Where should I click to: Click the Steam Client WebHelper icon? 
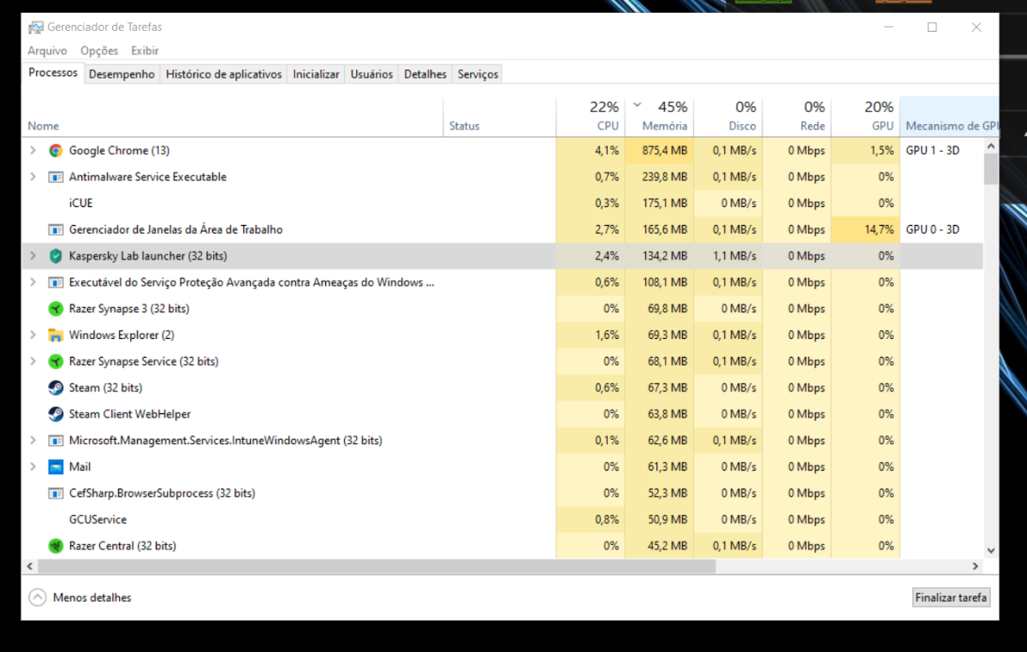coord(56,414)
